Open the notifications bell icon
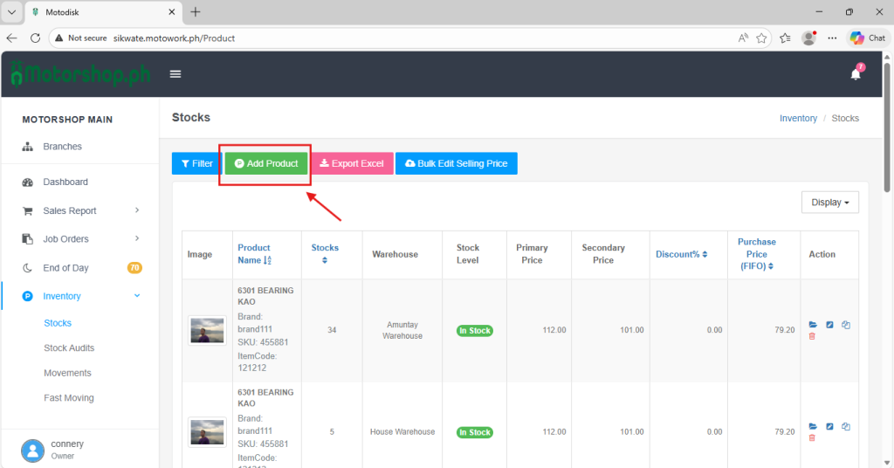The width and height of the screenshot is (894, 468). [856, 74]
